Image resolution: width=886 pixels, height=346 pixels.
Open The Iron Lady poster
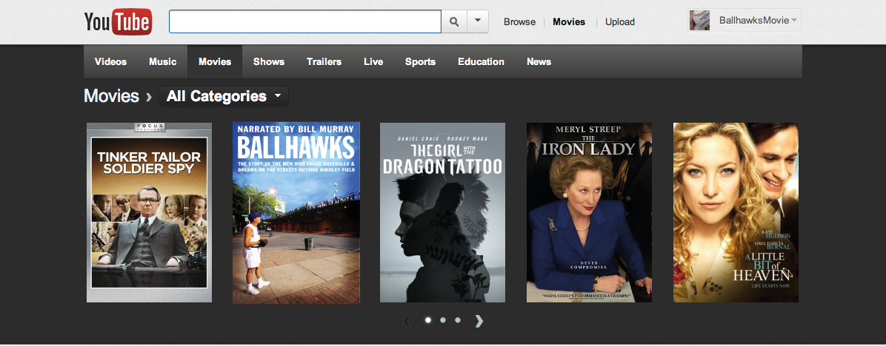590,212
